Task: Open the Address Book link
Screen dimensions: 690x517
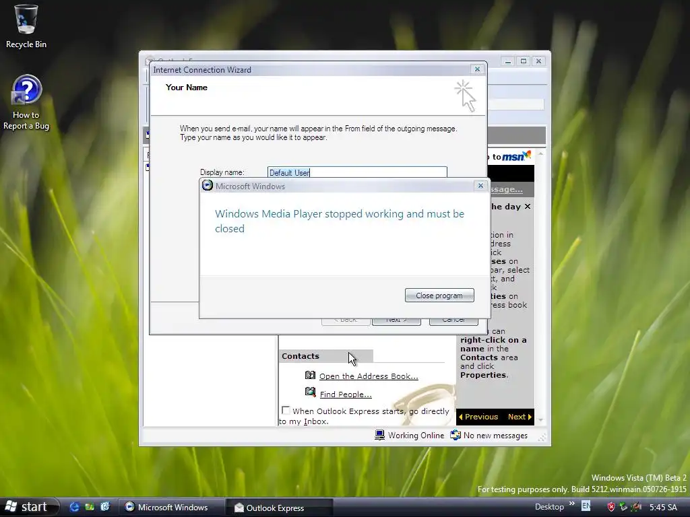Action: tap(369, 376)
